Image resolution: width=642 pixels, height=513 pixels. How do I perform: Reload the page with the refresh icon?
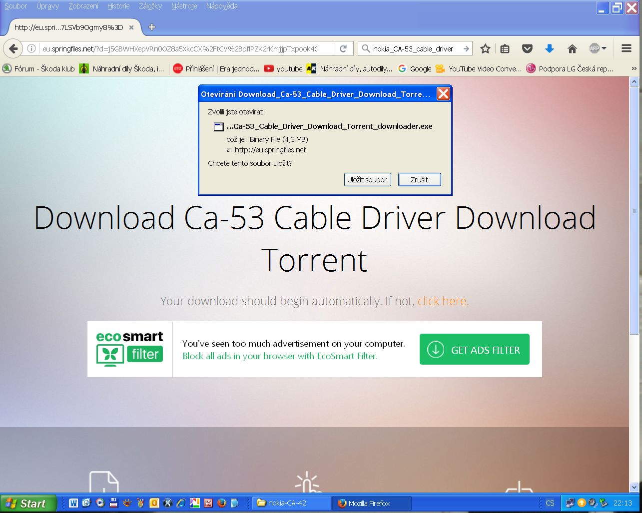[343, 48]
